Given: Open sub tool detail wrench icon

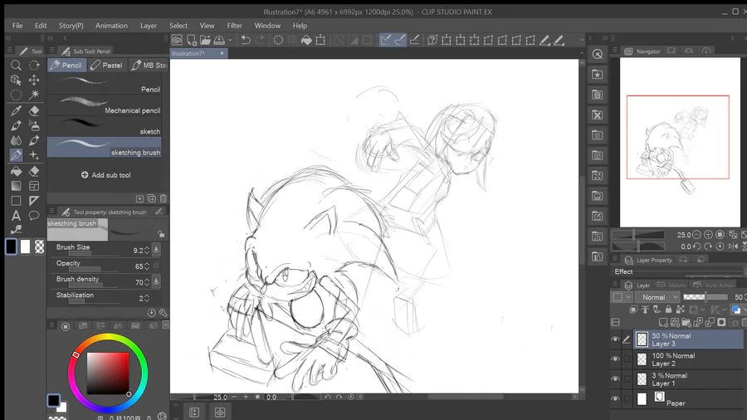Looking at the screenshot, I should pyautogui.click(x=163, y=313).
